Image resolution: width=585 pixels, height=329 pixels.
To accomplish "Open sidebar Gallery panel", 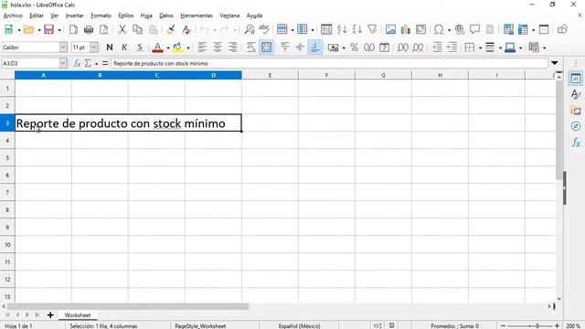I will [576, 111].
